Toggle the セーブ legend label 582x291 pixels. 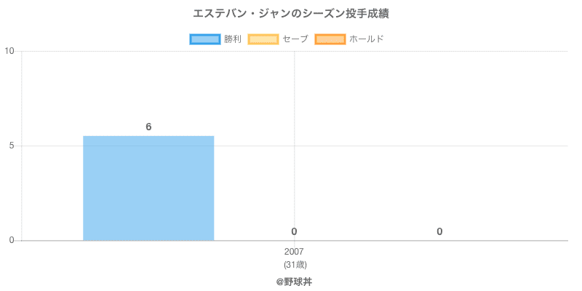[295, 39]
